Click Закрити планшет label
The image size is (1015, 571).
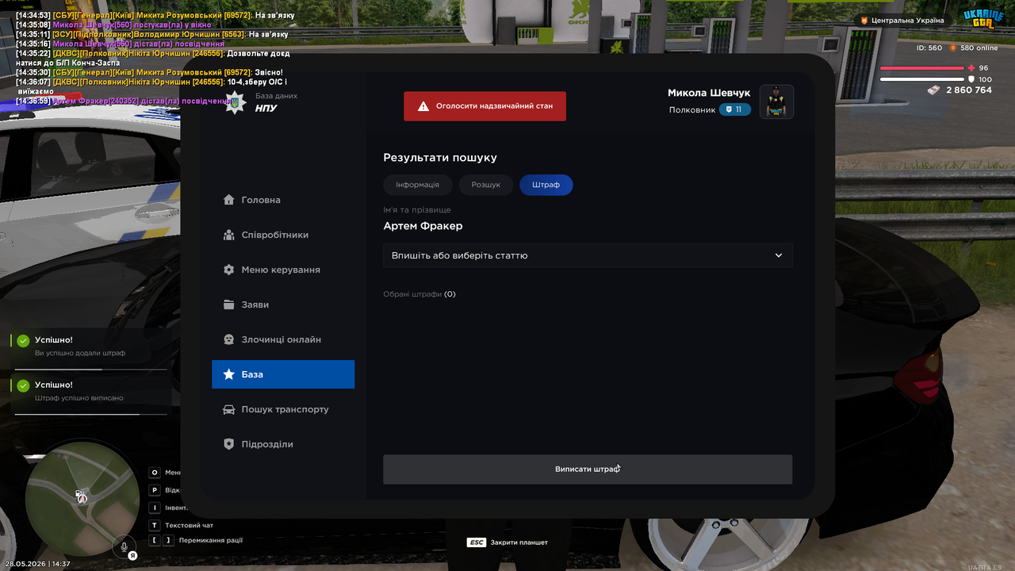tap(519, 542)
